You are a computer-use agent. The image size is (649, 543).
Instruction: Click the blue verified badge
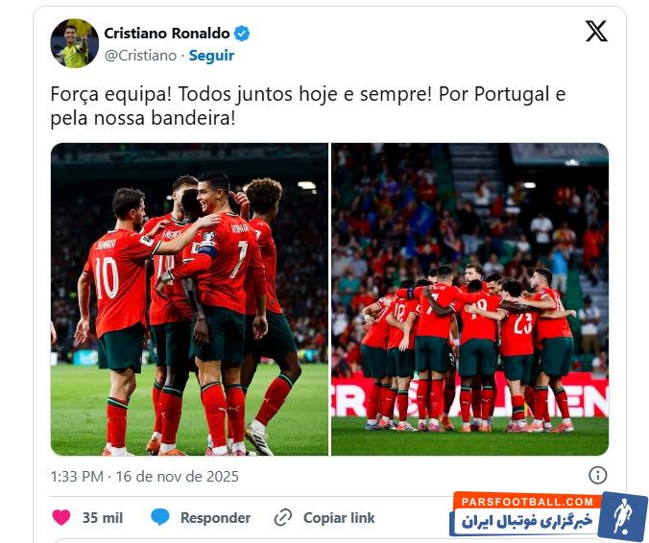click(242, 34)
